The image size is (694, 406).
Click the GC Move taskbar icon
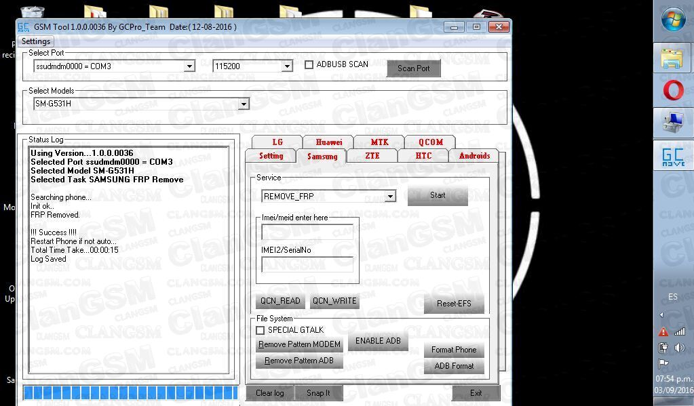click(673, 157)
